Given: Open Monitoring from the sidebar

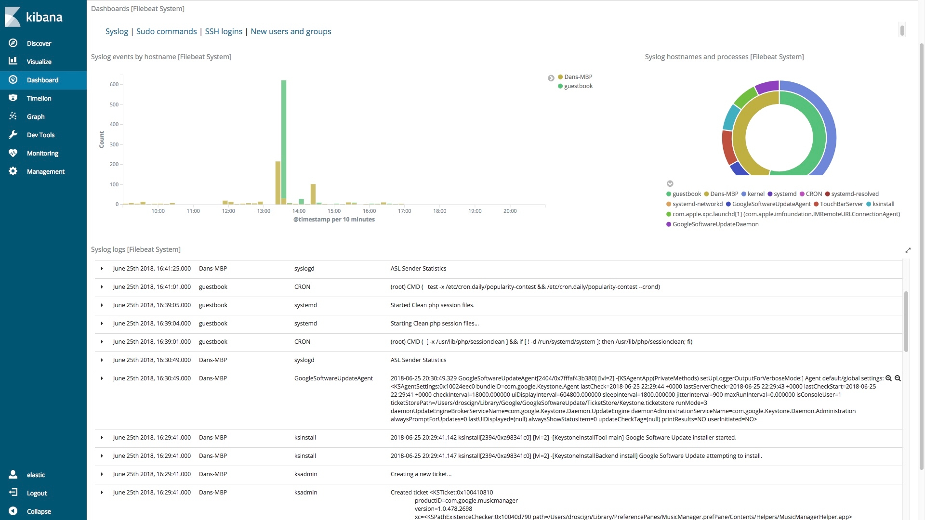Looking at the screenshot, I should click(x=42, y=153).
